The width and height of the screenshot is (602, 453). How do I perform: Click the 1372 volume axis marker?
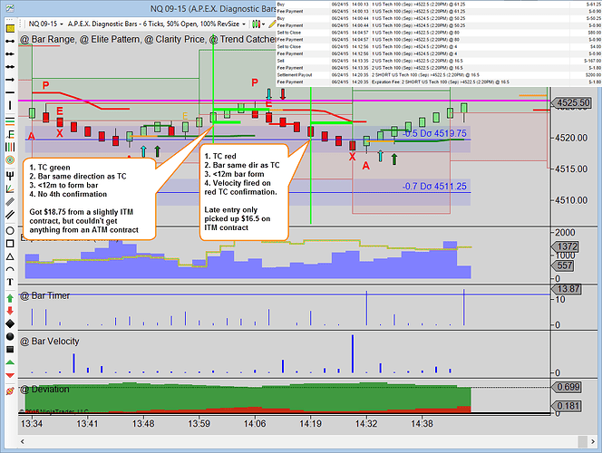(x=566, y=246)
